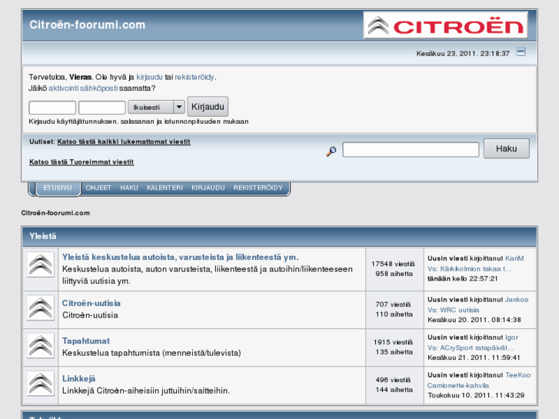Open the Ikuisesti session length dropdown
This screenshot has width=559, height=419.
[x=156, y=107]
